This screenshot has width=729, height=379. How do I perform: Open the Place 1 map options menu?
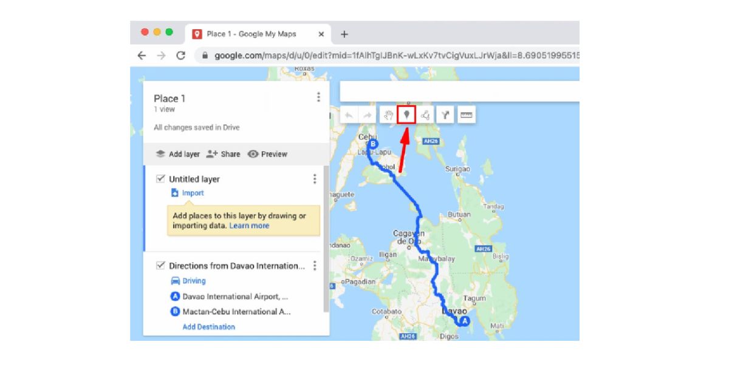click(x=318, y=97)
